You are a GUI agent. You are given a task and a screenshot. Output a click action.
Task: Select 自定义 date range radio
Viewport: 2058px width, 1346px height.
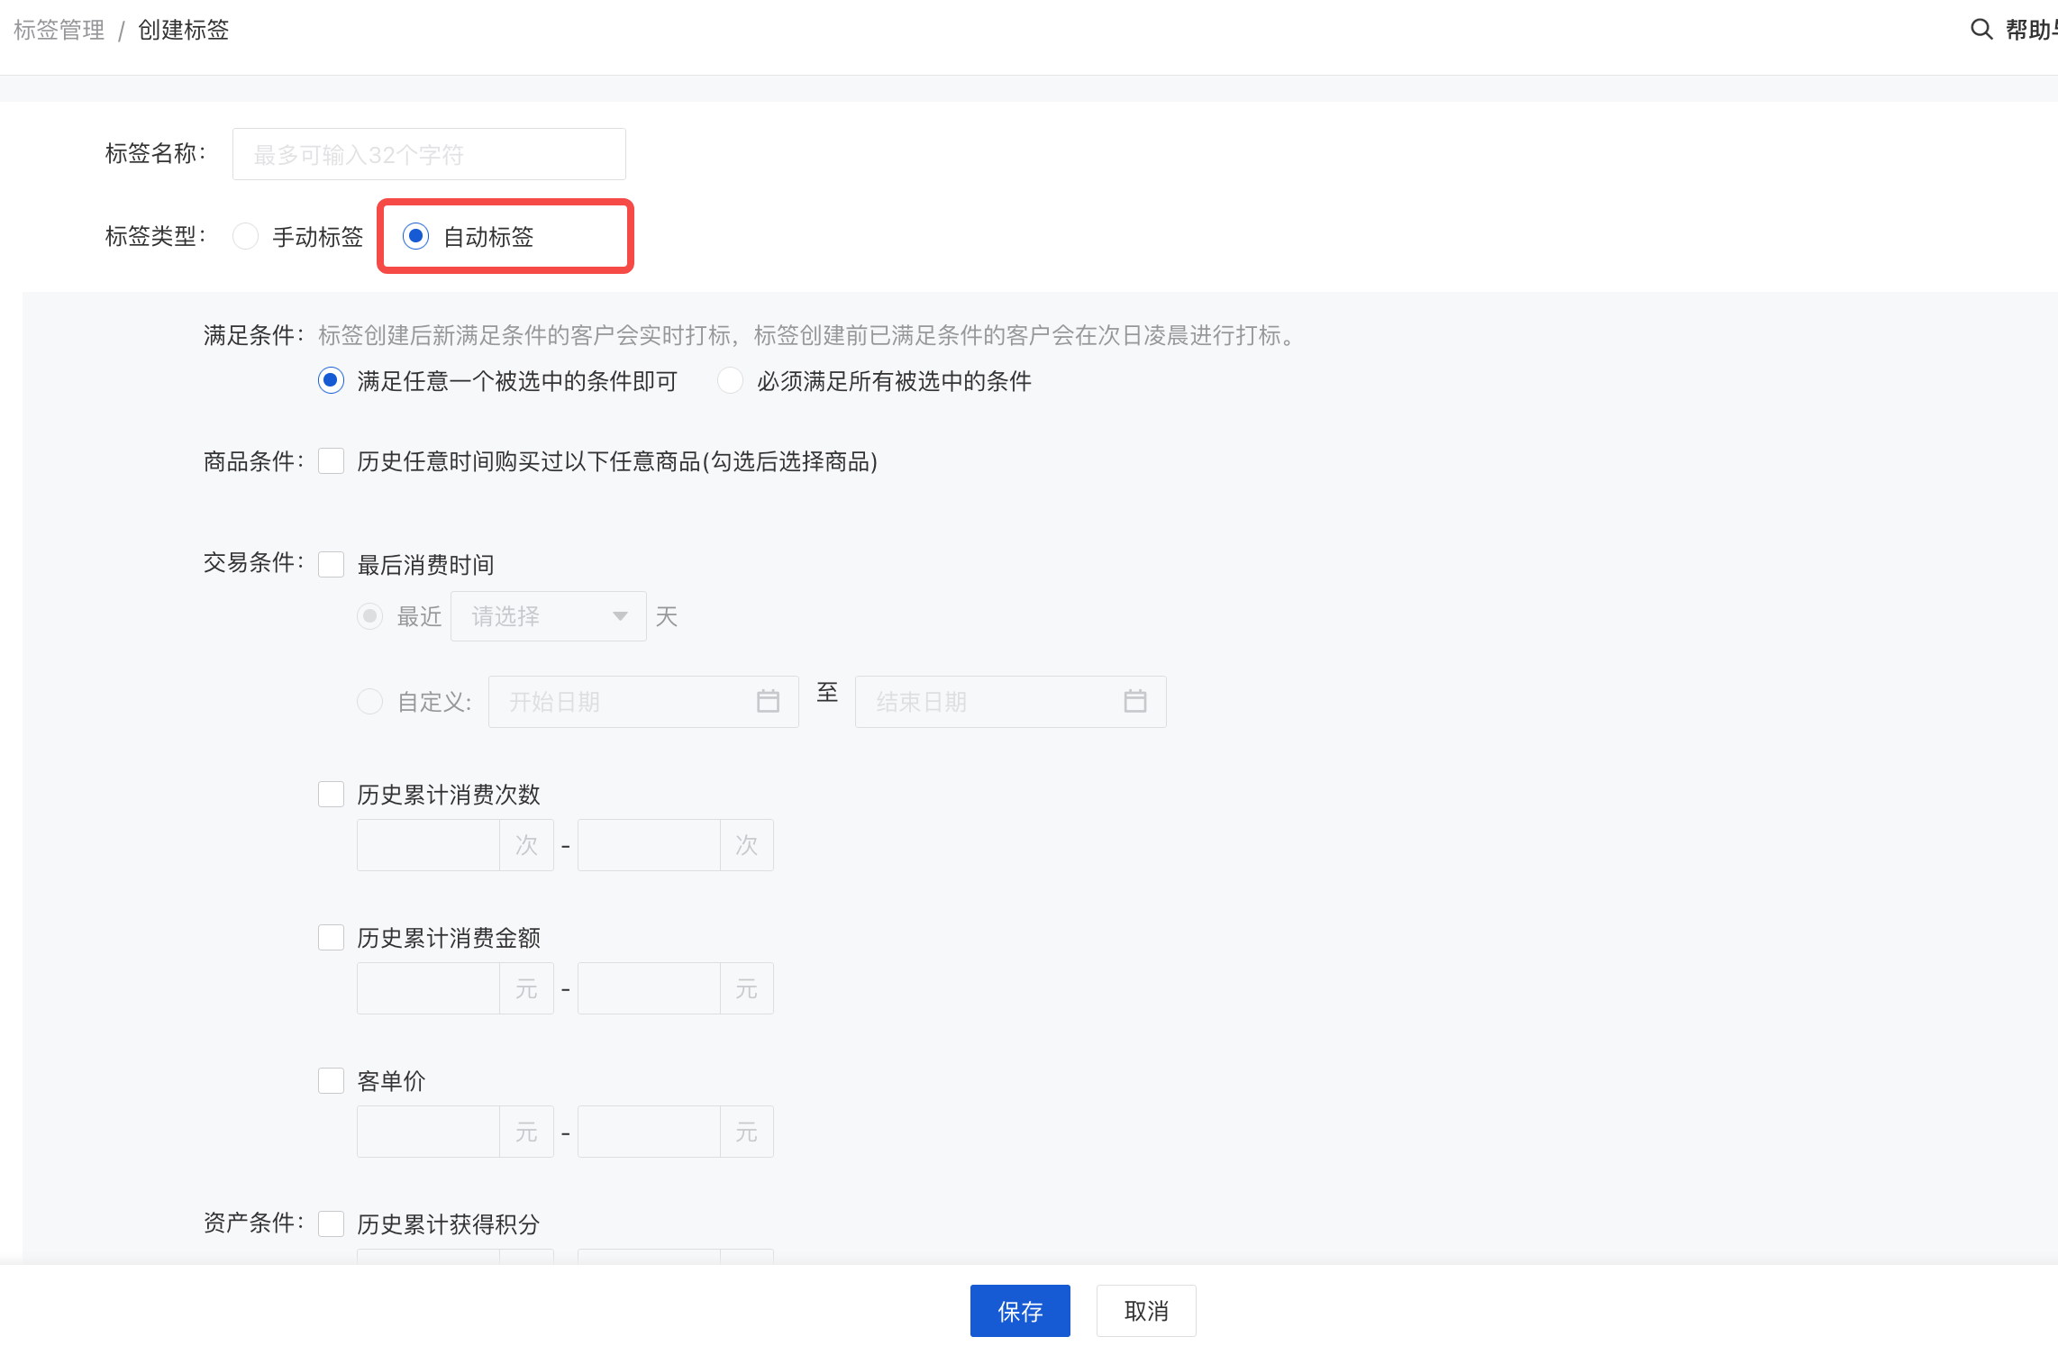coord(369,702)
